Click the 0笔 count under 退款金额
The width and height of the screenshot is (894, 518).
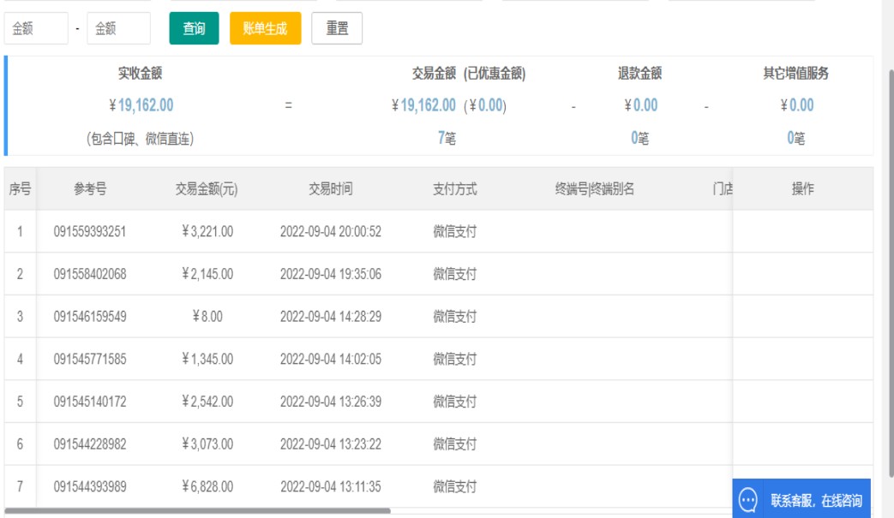click(639, 138)
